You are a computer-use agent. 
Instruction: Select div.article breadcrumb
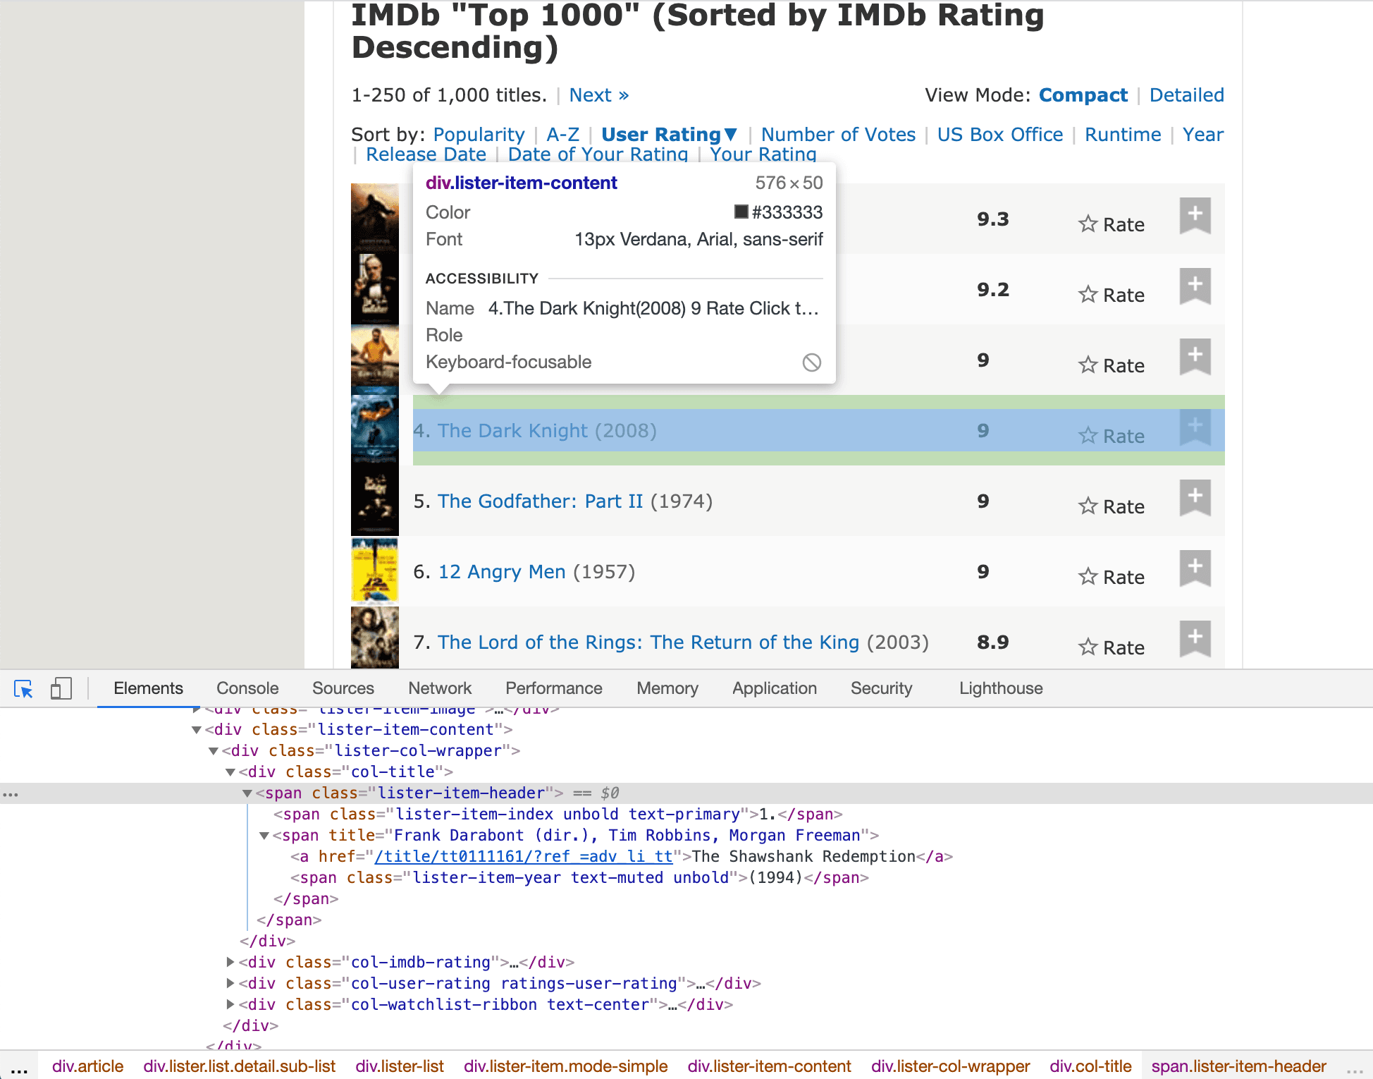click(88, 1066)
